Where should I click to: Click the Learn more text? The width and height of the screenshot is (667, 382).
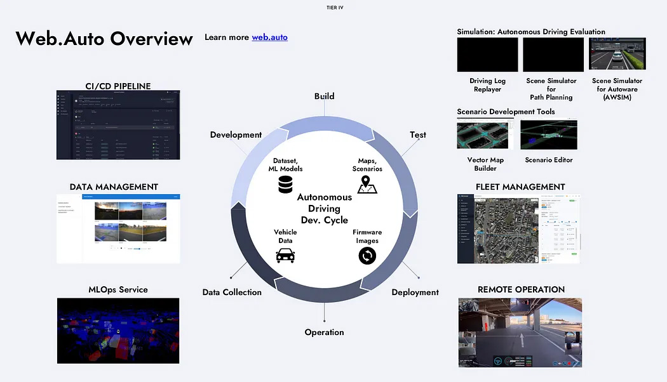pyautogui.click(x=227, y=37)
